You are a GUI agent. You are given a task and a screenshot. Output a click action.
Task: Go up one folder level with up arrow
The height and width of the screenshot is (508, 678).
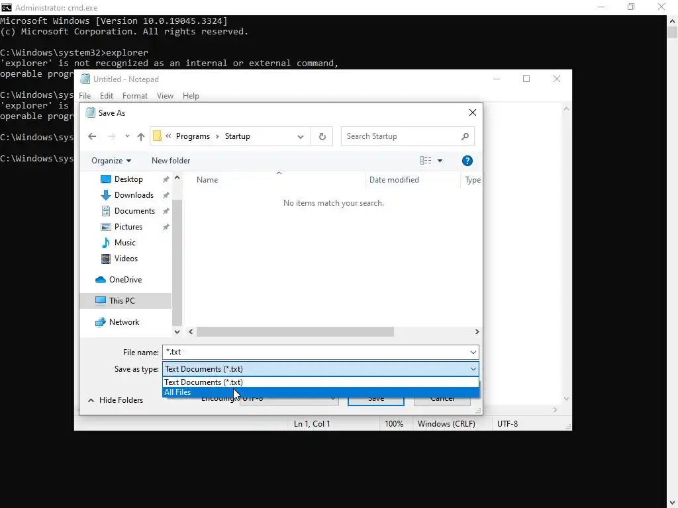pyautogui.click(x=141, y=136)
